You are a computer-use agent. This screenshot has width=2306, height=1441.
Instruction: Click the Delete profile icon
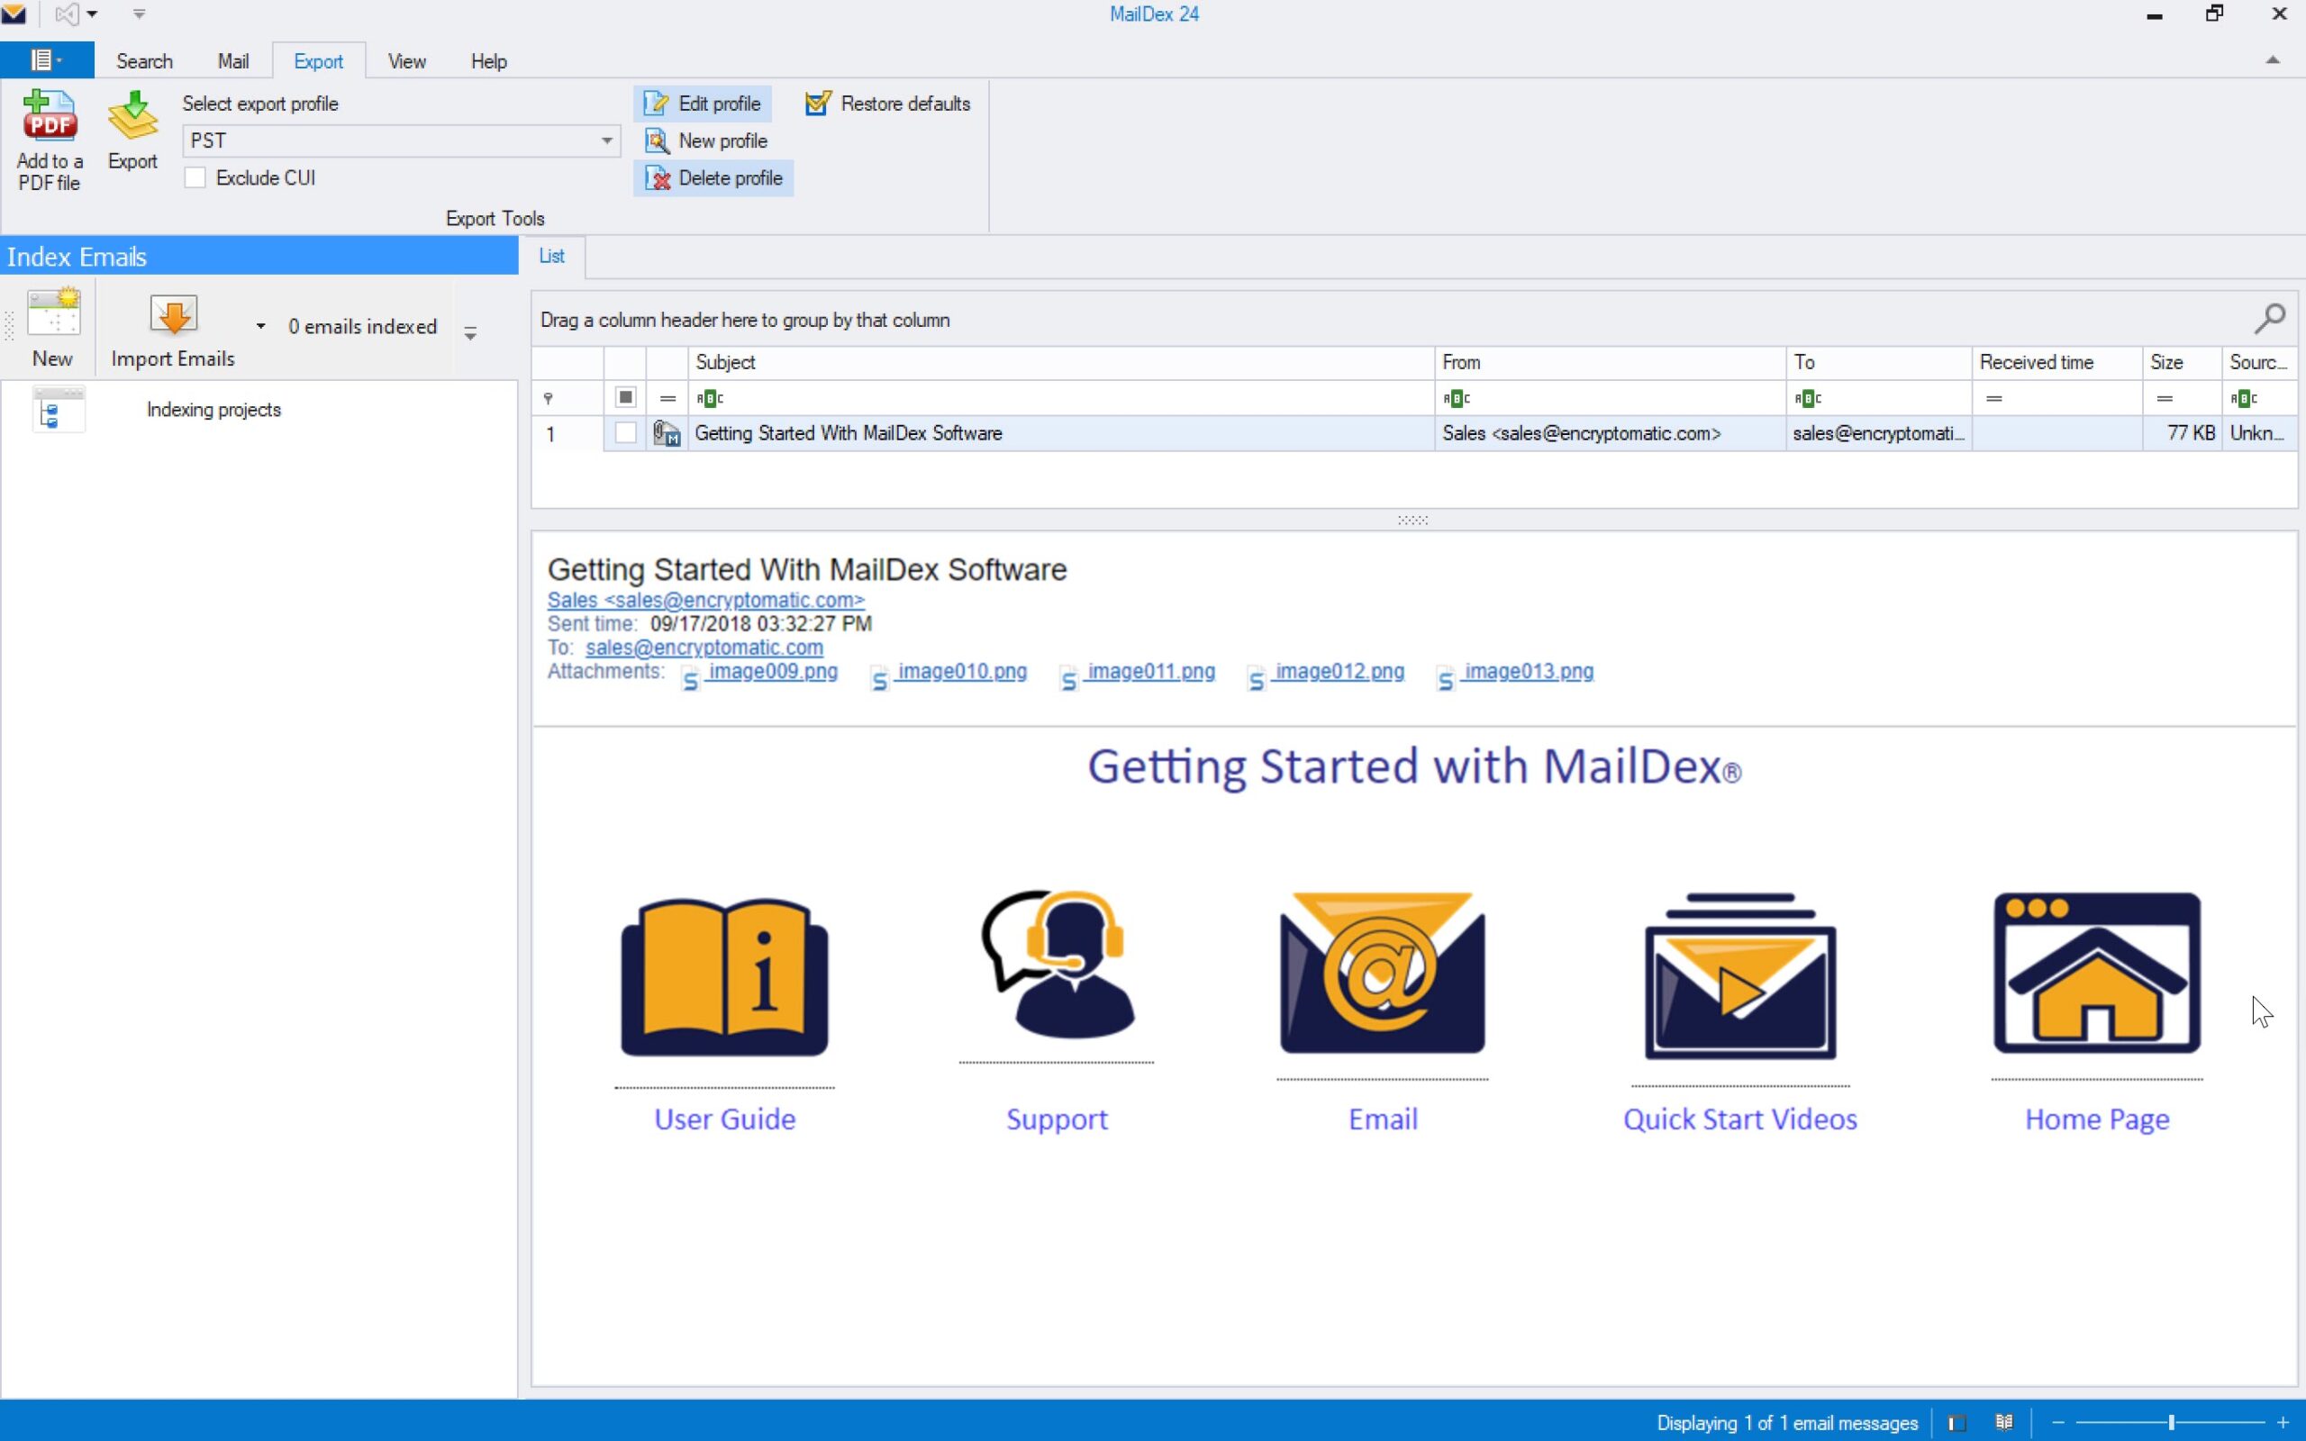click(658, 178)
